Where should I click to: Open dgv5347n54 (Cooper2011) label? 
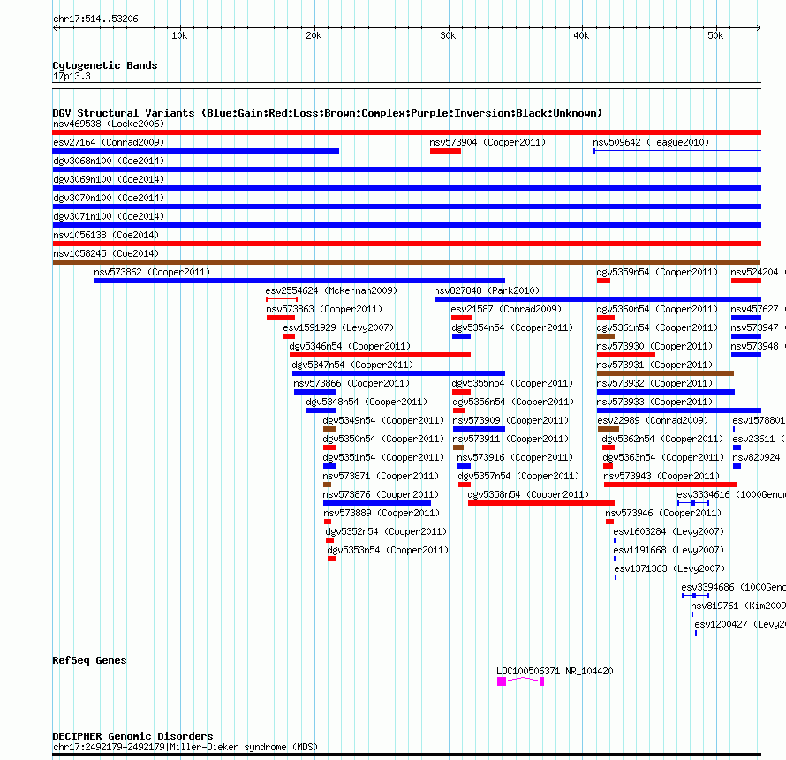(x=352, y=365)
